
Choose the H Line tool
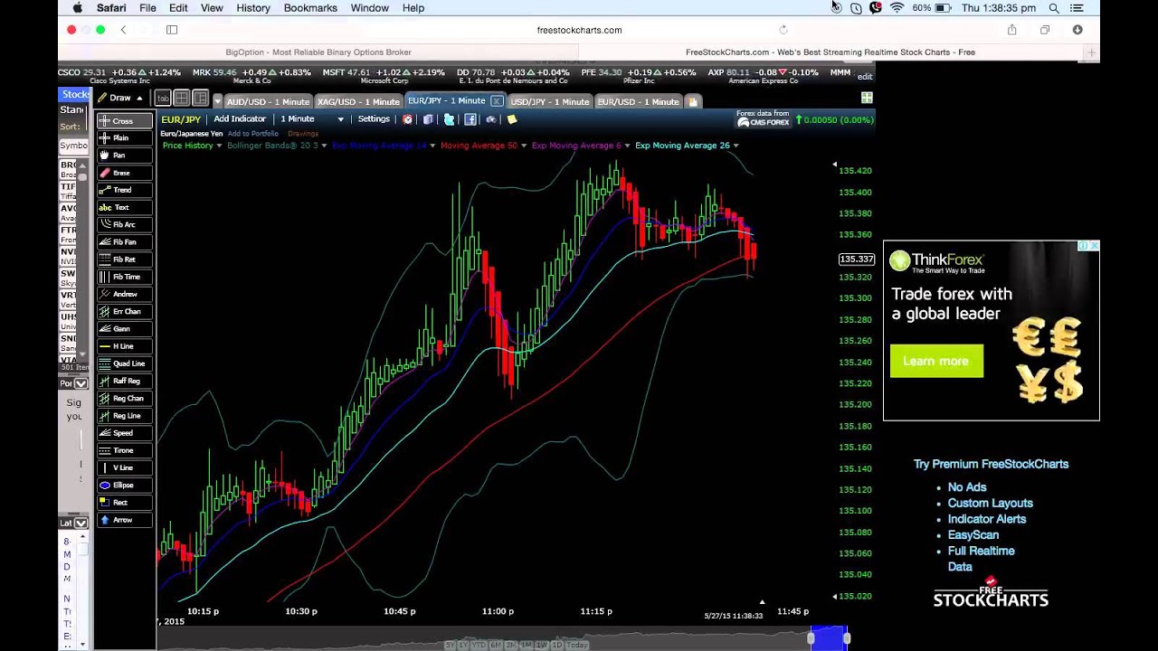pos(124,346)
